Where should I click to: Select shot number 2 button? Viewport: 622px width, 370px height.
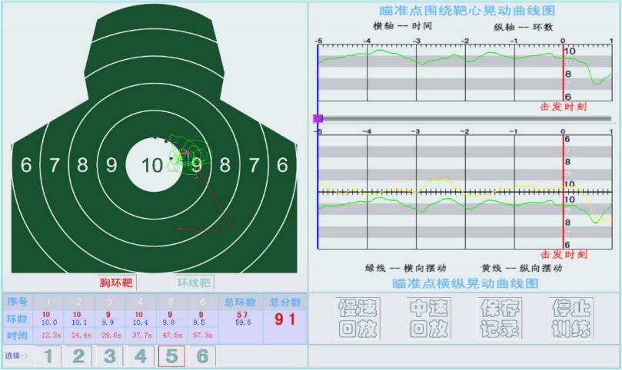tap(78, 355)
